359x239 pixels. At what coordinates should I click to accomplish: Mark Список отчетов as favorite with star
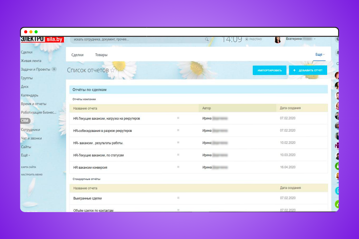tap(112, 70)
